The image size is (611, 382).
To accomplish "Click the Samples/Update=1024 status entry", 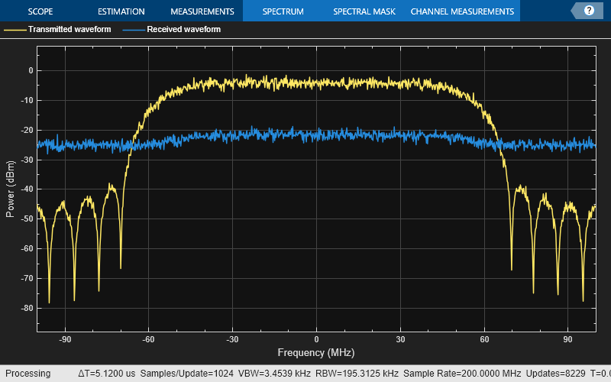I will pos(186,374).
